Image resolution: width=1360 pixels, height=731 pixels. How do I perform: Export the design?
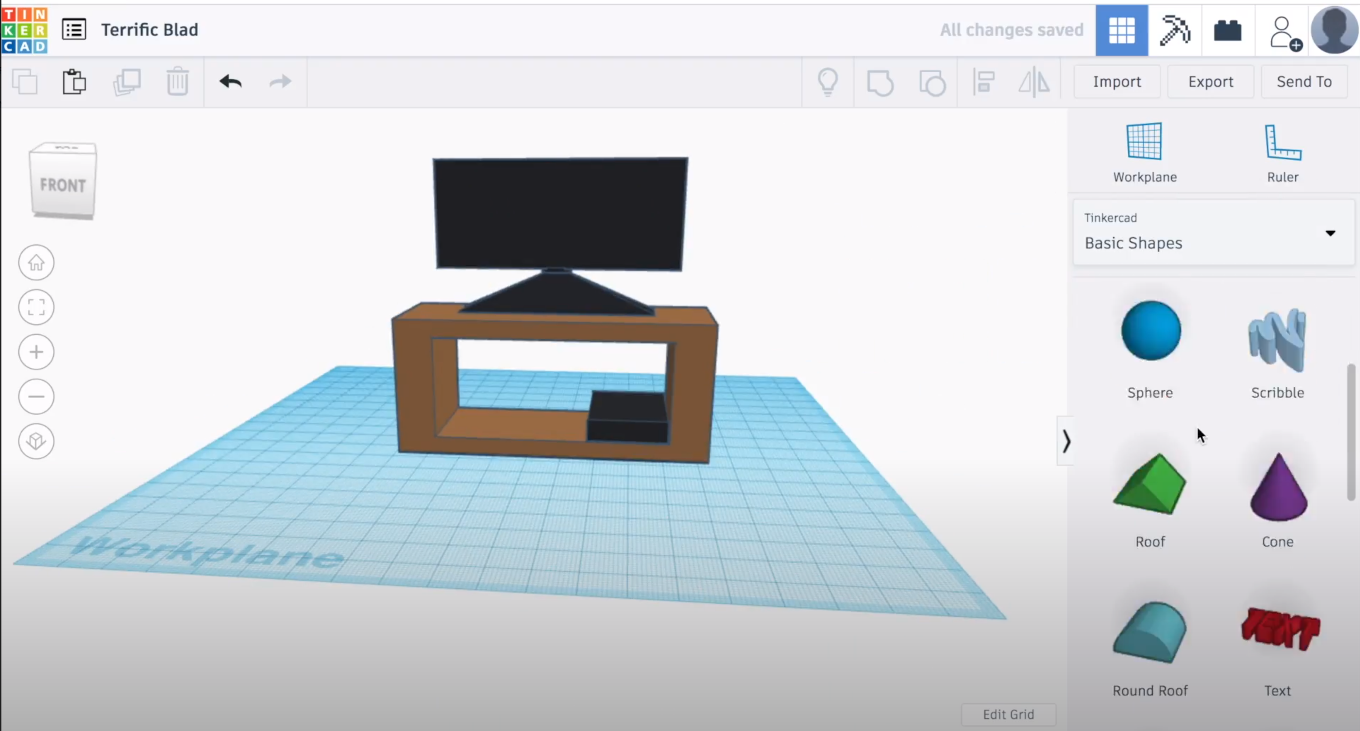pos(1210,81)
